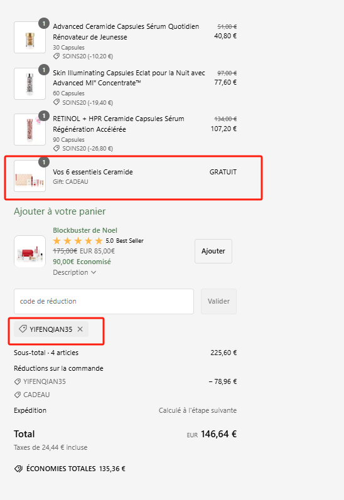Image resolution: width=344 pixels, height=500 pixels.
Task: Click the Blockbuster de Noel title link
Action: click(85, 230)
